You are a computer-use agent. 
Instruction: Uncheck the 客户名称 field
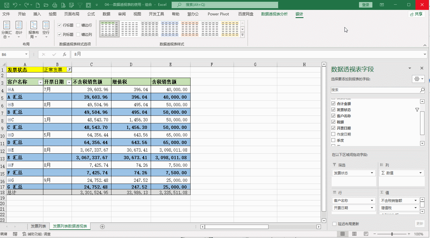[x=333, y=116]
